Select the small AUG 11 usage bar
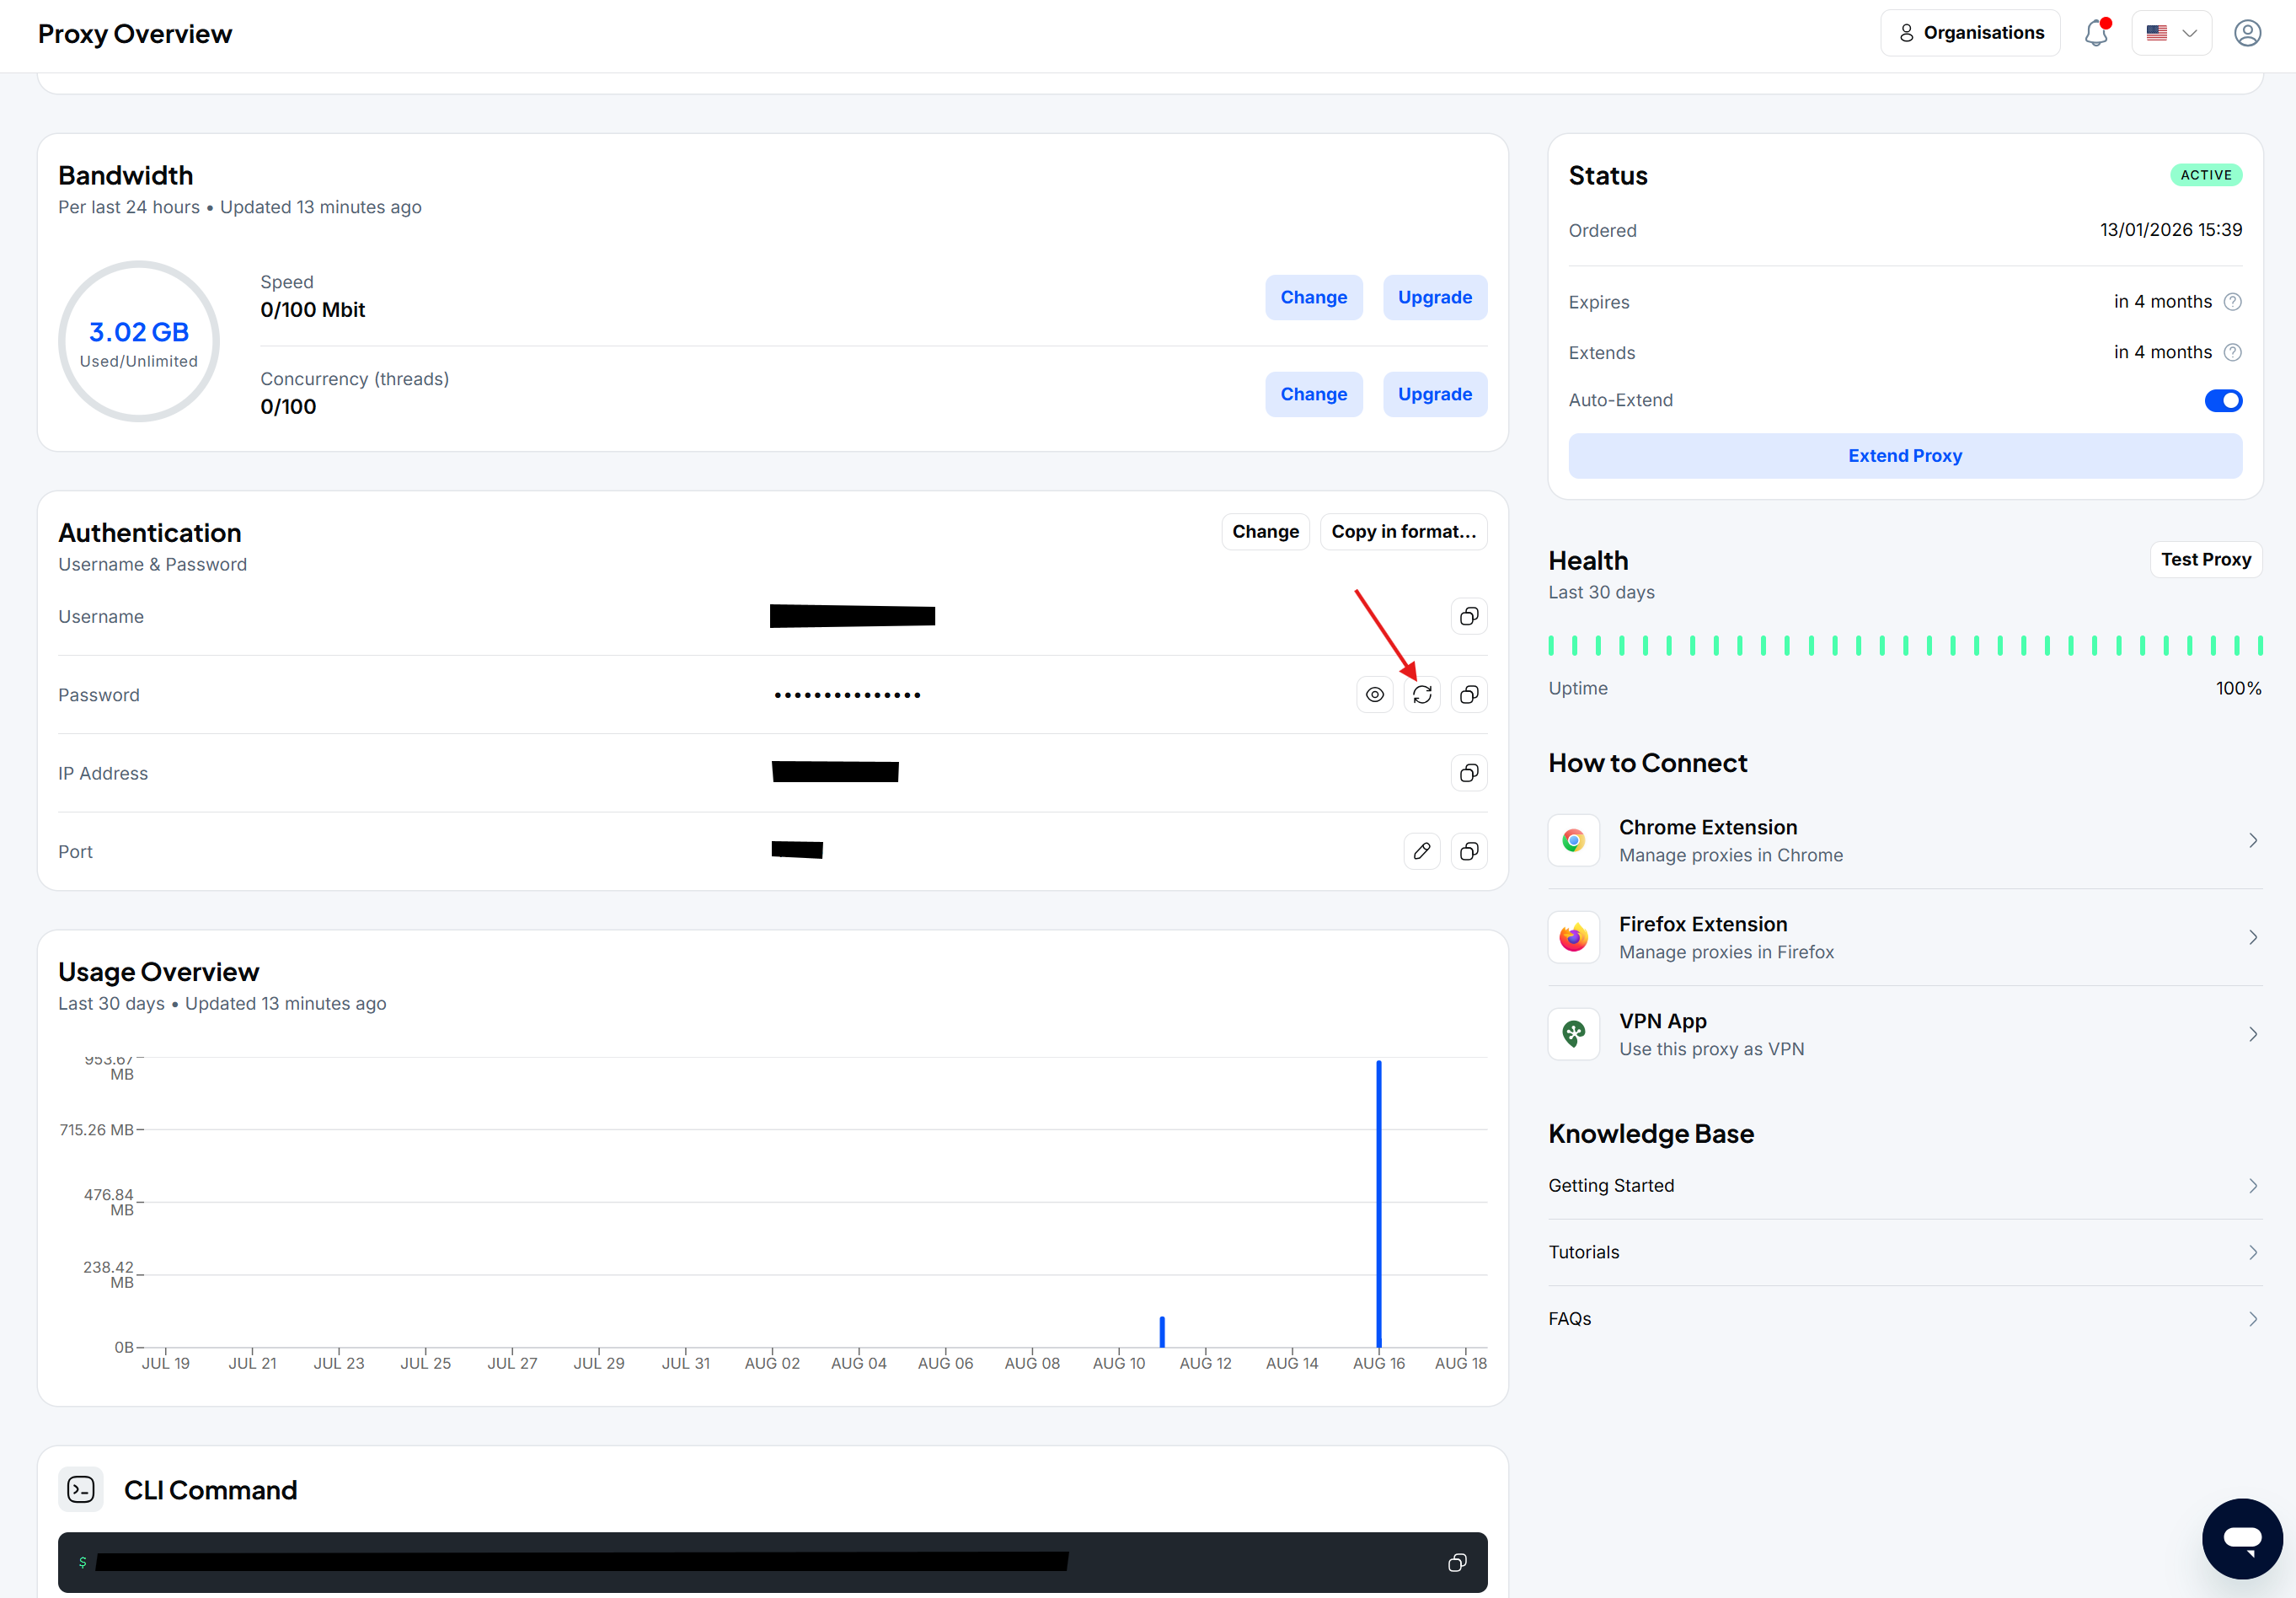Screen dimensions: 2296x1598 click(1162, 1331)
